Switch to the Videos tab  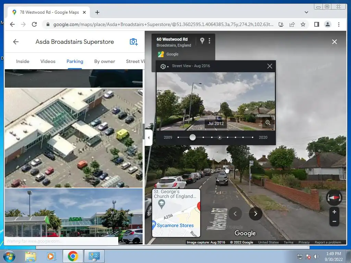(x=48, y=61)
